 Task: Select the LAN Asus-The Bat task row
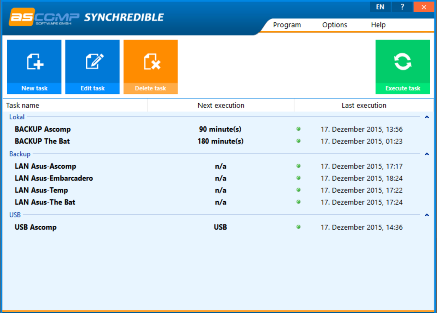click(45, 202)
